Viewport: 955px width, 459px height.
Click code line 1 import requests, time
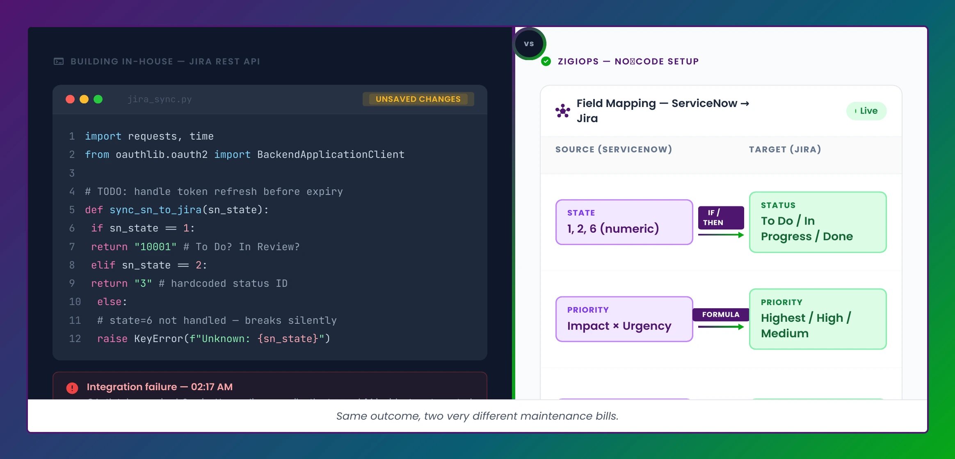149,136
